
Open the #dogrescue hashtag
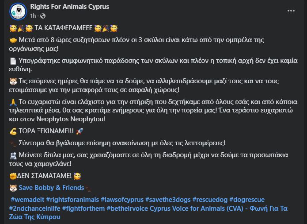point(247,200)
